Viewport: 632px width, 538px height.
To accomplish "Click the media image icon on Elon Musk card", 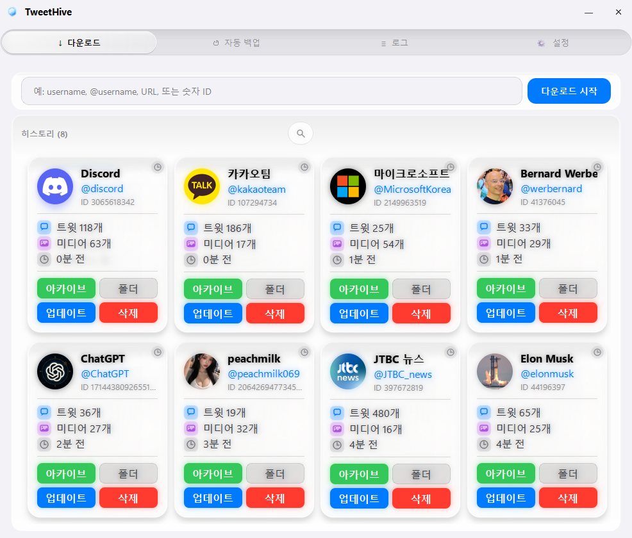I will pos(484,428).
